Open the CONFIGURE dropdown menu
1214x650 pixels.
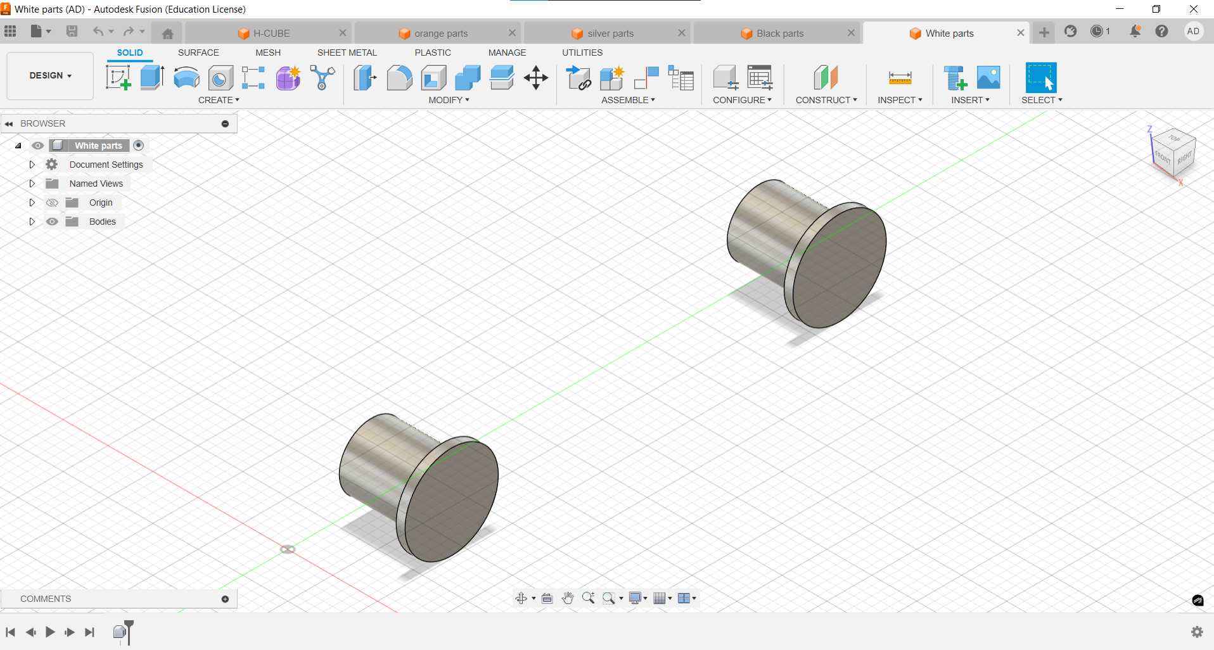(742, 100)
